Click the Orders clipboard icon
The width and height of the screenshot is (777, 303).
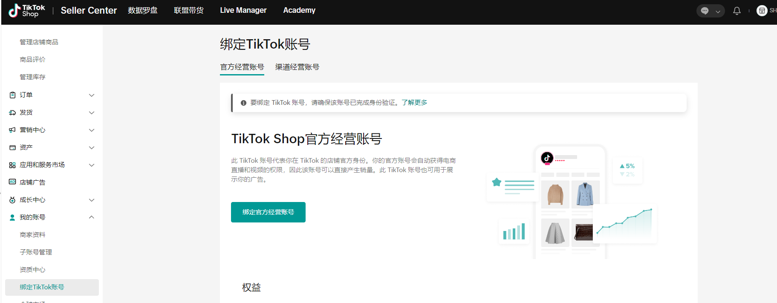point(12,95)
